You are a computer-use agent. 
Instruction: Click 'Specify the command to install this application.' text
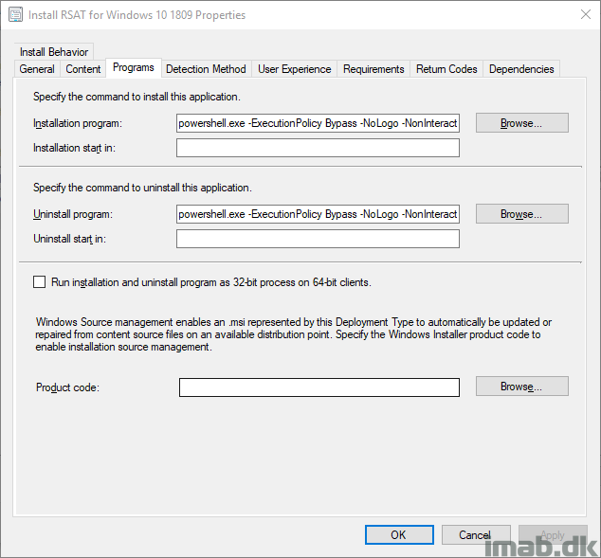[x=137, y=97]
